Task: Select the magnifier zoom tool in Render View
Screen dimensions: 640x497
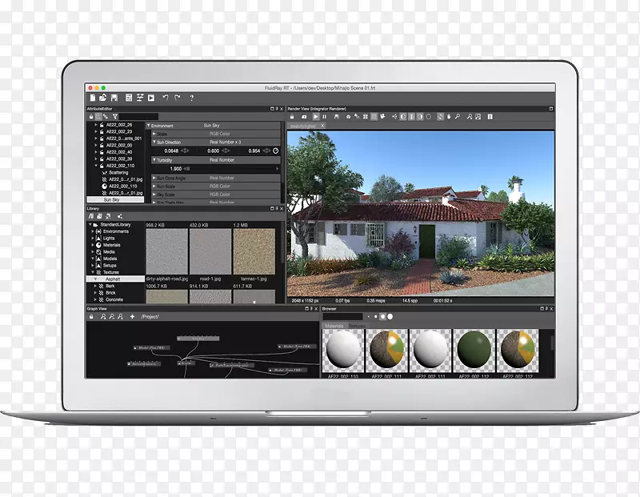Action: (x=458, y=117)
